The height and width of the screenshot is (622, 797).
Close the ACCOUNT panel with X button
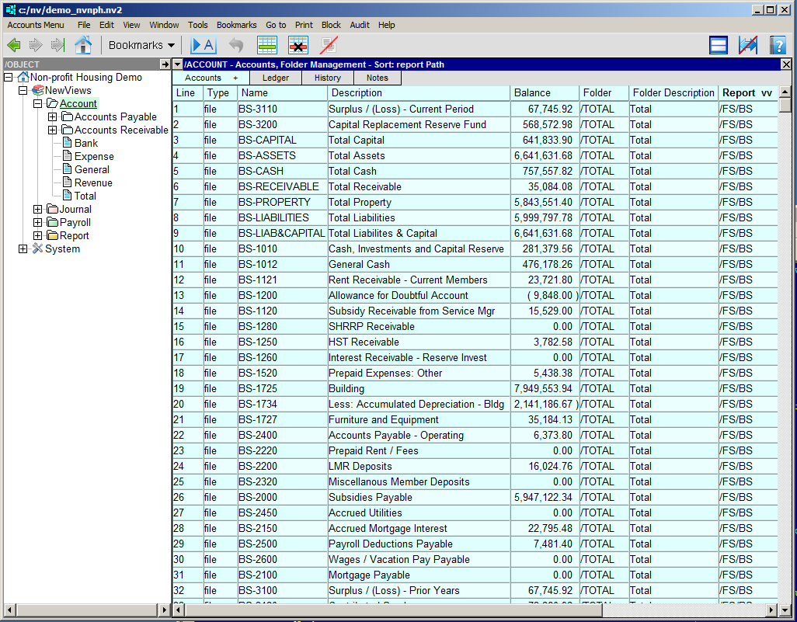coord(785,64)
